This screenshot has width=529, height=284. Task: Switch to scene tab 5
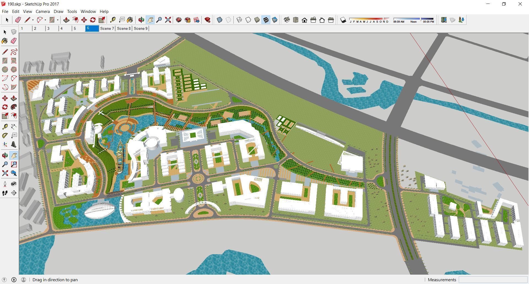pyautogui.click(x=79, y=28)
